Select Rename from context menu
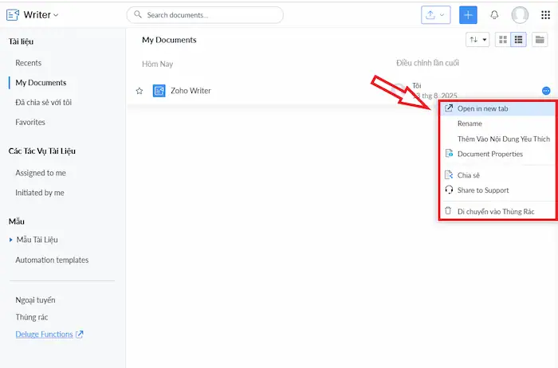558x368 pixels. (470, 123)
